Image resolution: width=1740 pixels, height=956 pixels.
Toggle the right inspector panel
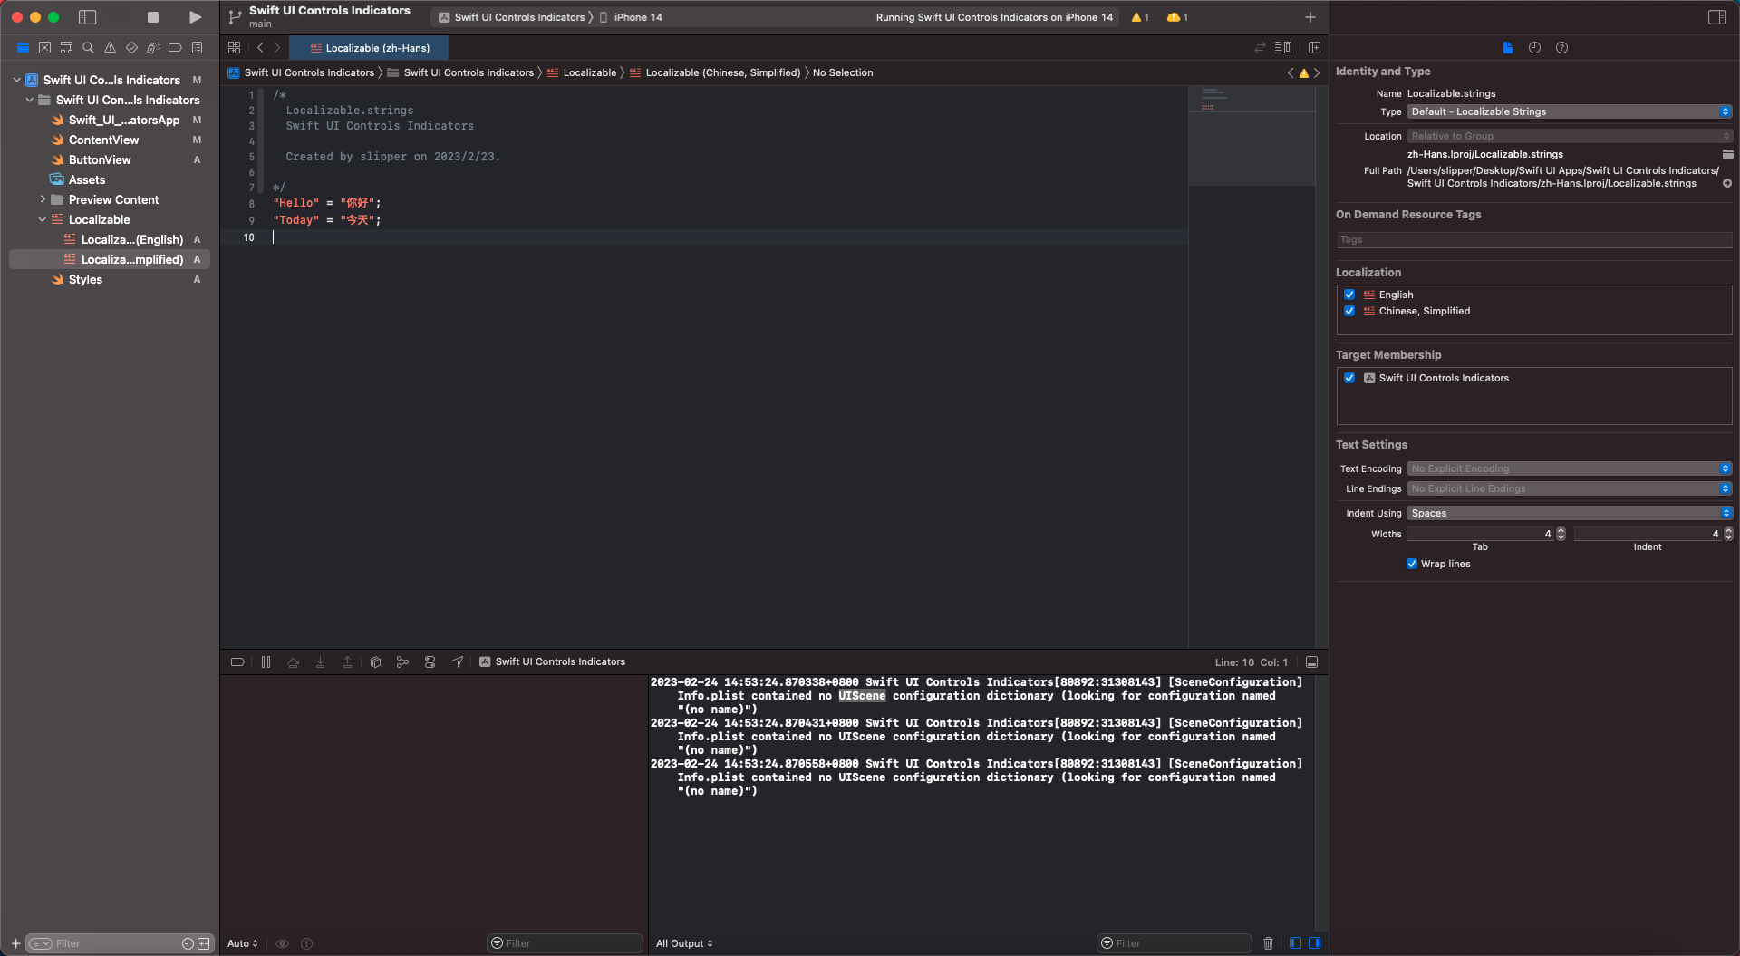pos(1716,17)
